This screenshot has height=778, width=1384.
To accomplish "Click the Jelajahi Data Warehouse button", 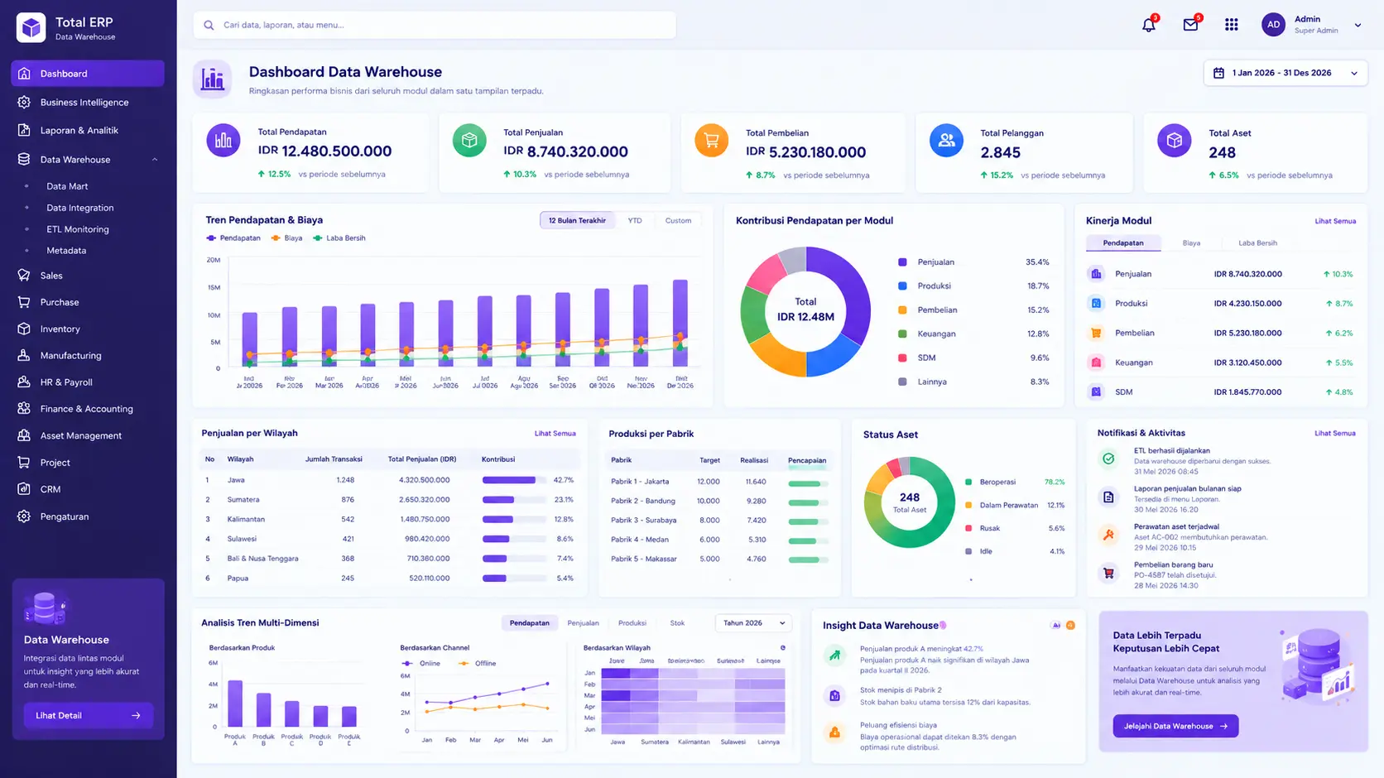I will point(1175,727).
